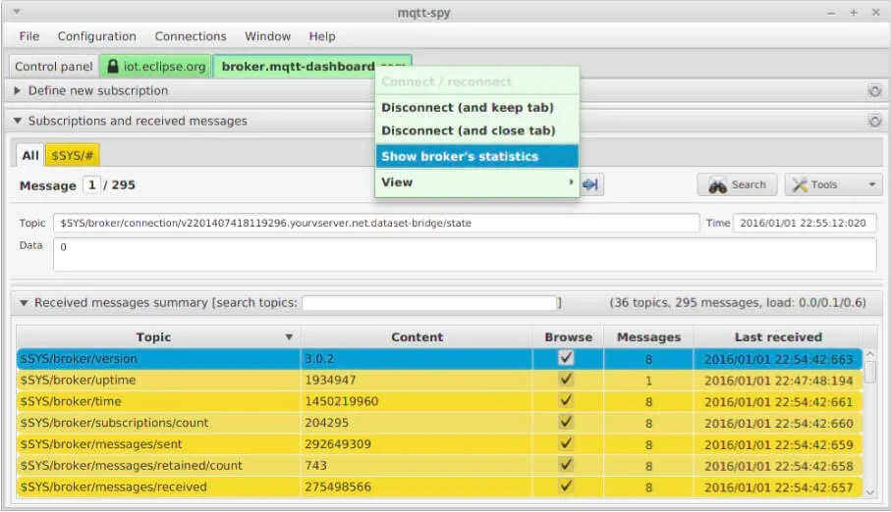This screenshot has height=512, width=891.
Task: Toggle Browse checkbox for $SYS/broker/subscriptions/count
Action: coord(566,422)
